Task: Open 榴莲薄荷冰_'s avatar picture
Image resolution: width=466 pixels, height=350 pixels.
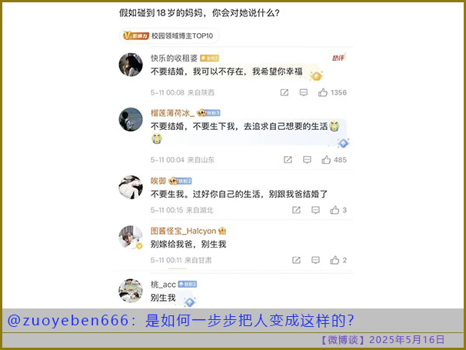Action: 131,119
